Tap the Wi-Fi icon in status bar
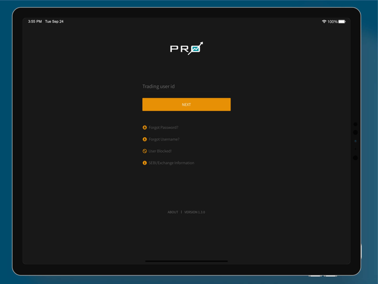The width and height of the screenshot is (378, 284). [324, 22]
